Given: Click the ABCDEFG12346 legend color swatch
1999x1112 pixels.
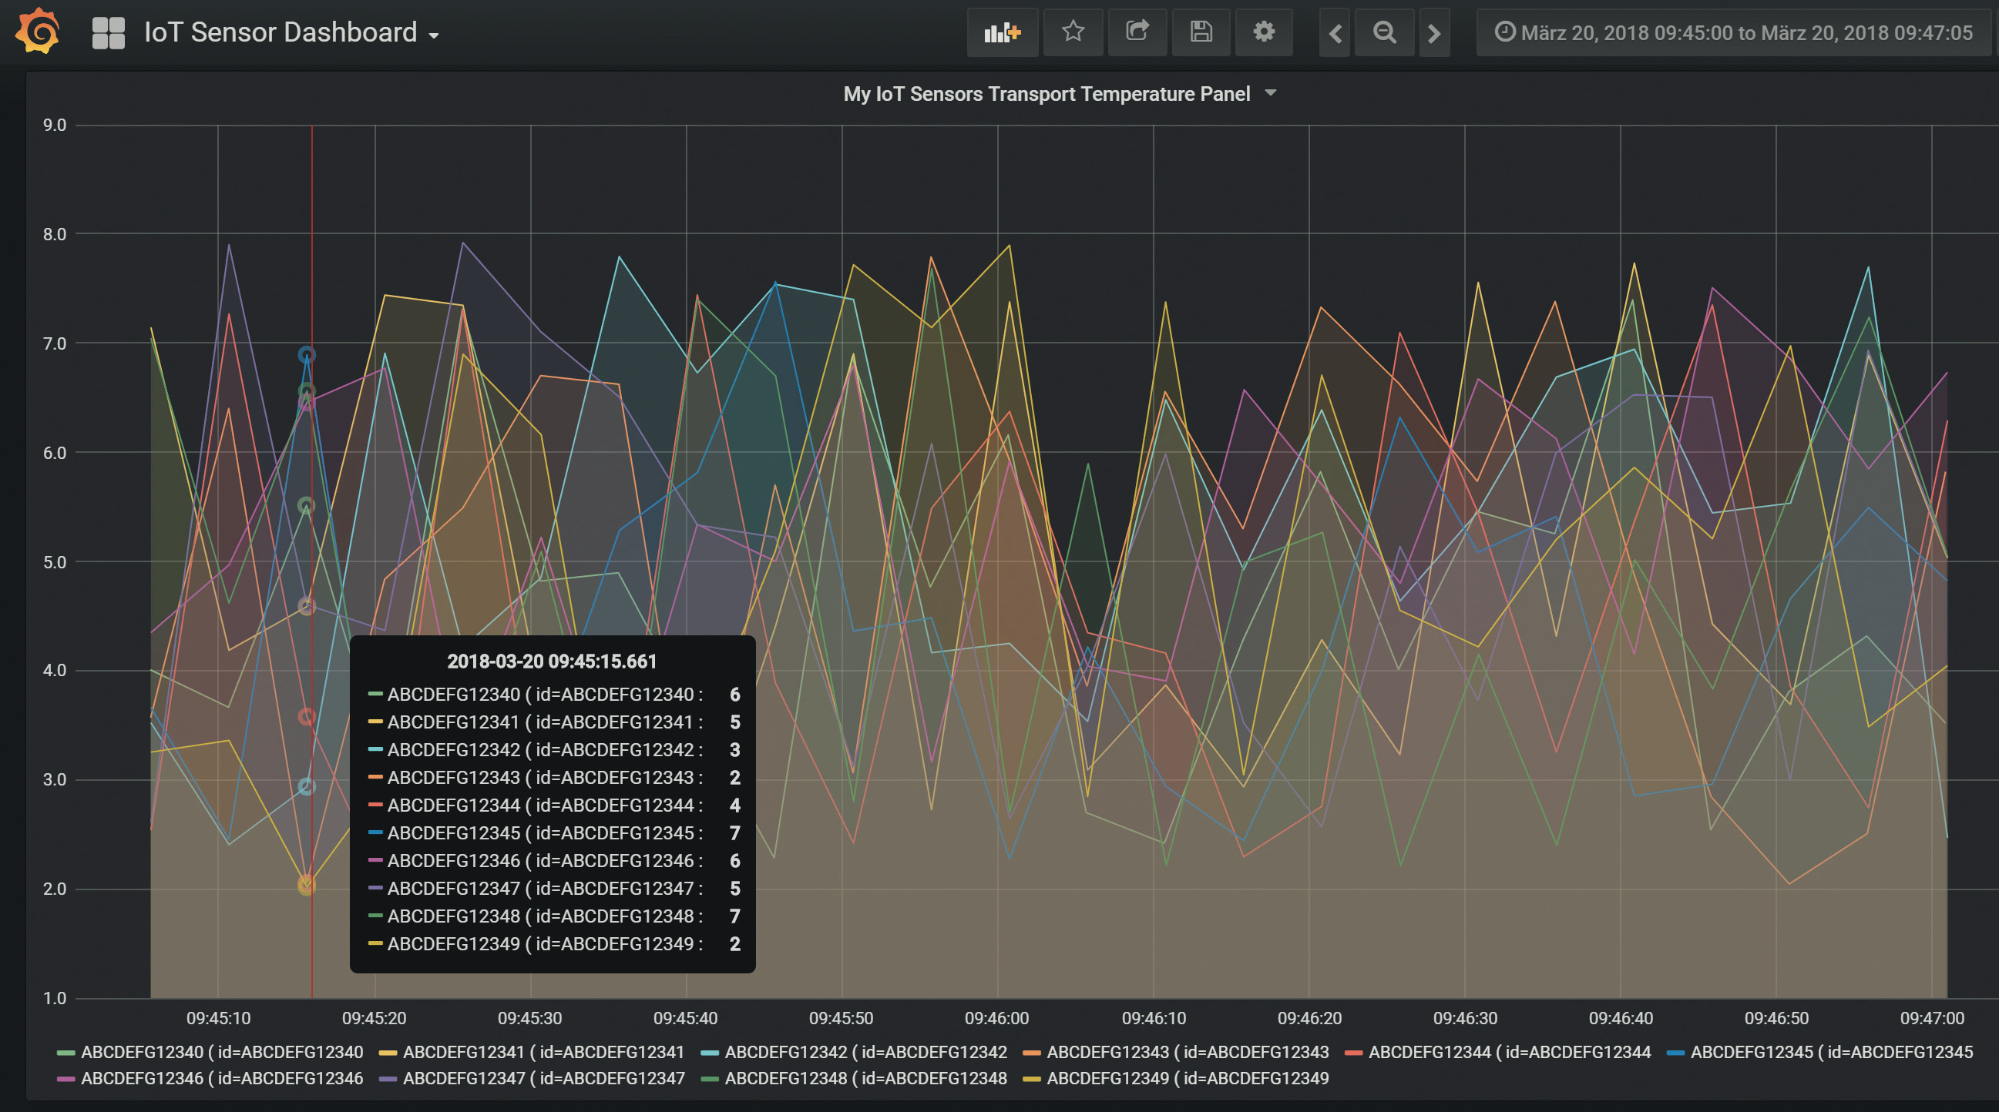Looking at the screenshot, I should point(66,1079).
